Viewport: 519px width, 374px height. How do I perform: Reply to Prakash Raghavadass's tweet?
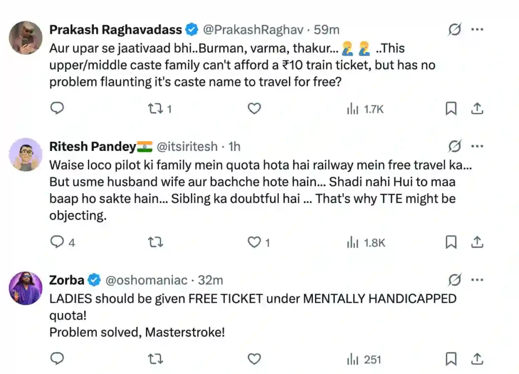pos(58,108)
